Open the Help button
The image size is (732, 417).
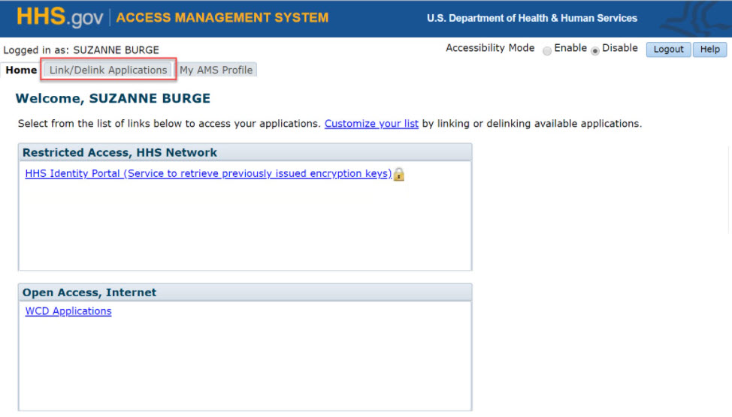(x=709, y=49)
